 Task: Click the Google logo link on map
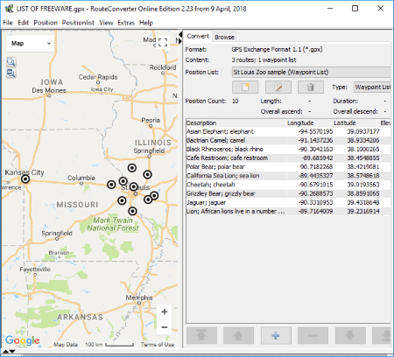(22, 340)
